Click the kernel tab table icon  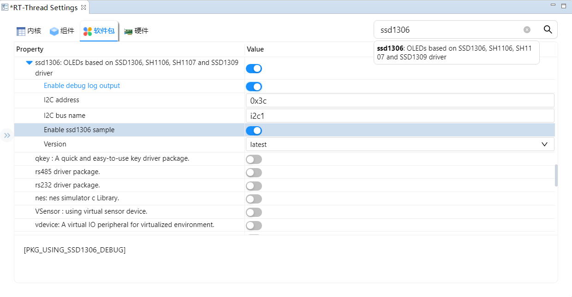click(x=21, y=31)
